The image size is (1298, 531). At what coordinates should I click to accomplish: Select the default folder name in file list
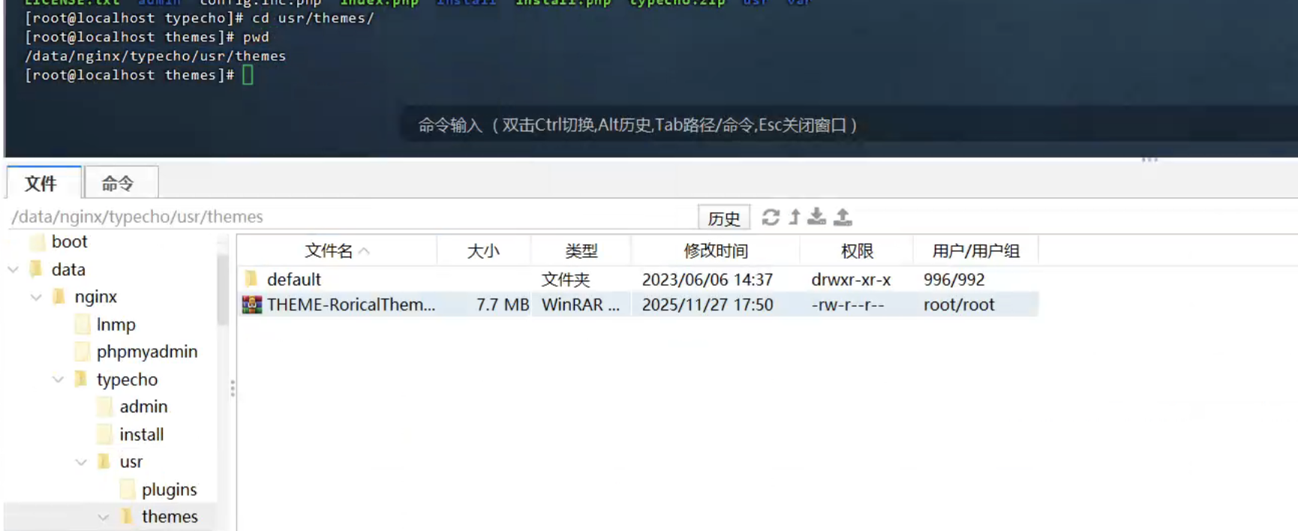[293, 279]
